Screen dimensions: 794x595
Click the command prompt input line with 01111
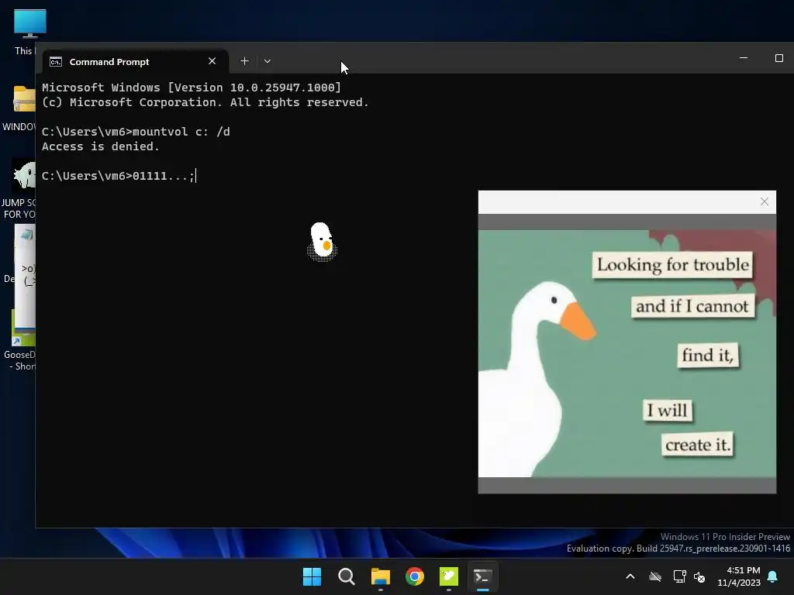click(x=119, y=176)
